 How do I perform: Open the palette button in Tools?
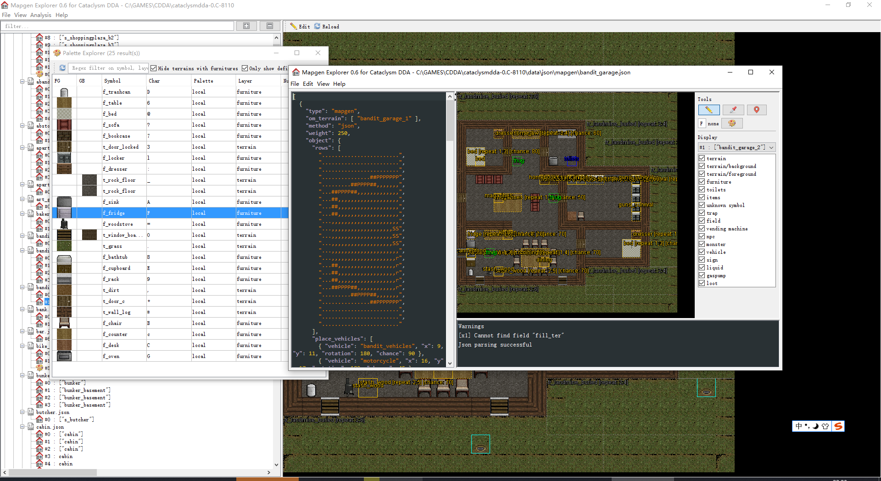pos(732,123)
